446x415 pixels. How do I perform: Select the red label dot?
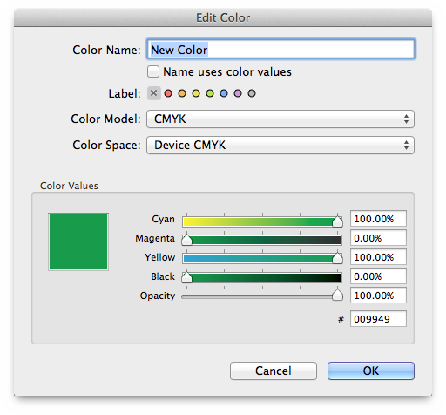(168, 93)
